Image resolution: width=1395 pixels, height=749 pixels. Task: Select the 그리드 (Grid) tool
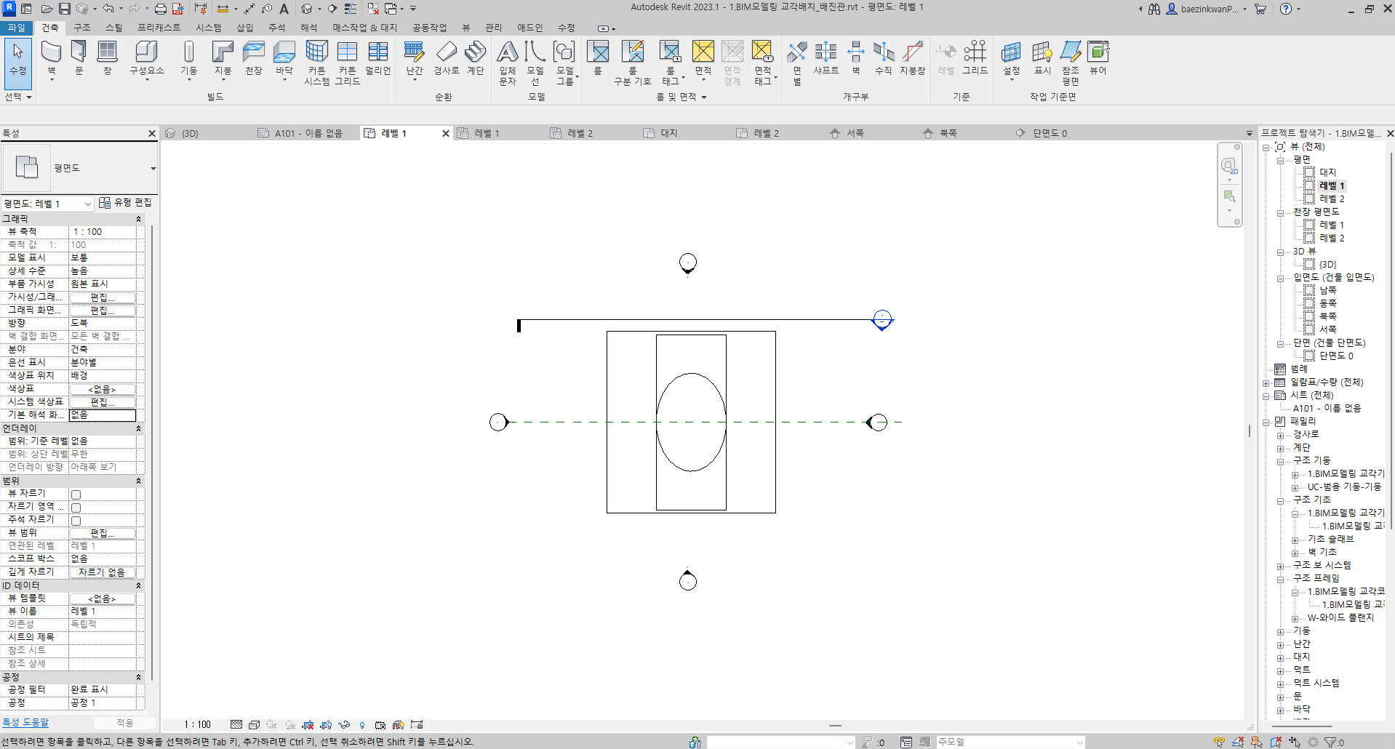(x=975, y=57)
